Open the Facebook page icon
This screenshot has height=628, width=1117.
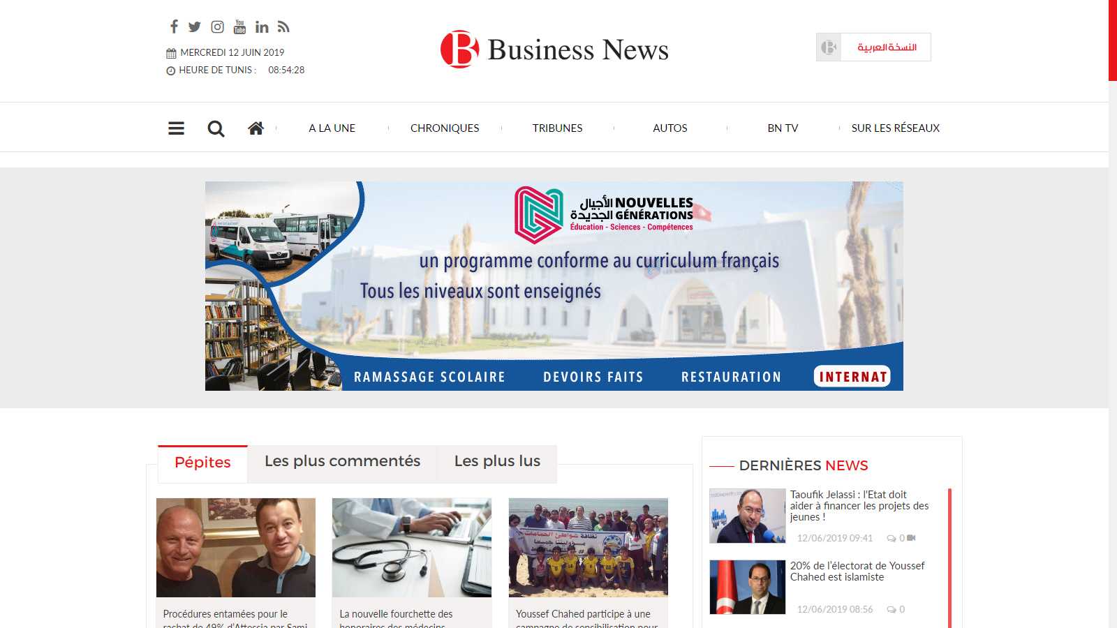pyautogui.click(x=174, y=27)
